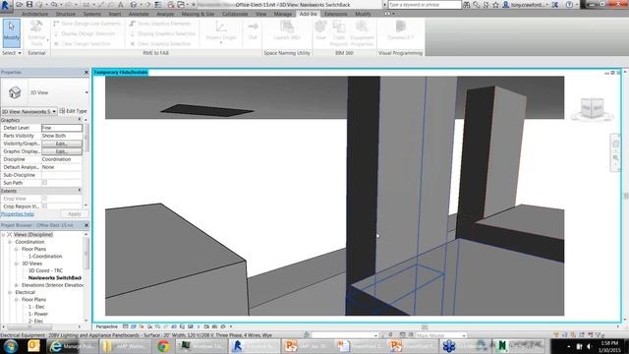
Task: Select the Modify arrow tool
Action: (x=11, y=33)
